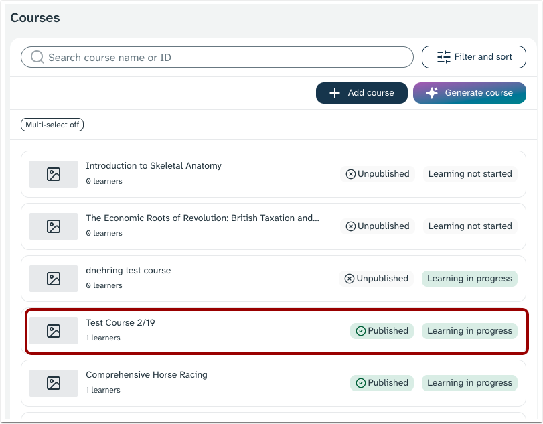
Task: Focus the Search course name or ID field
Action: pos(217,57)
